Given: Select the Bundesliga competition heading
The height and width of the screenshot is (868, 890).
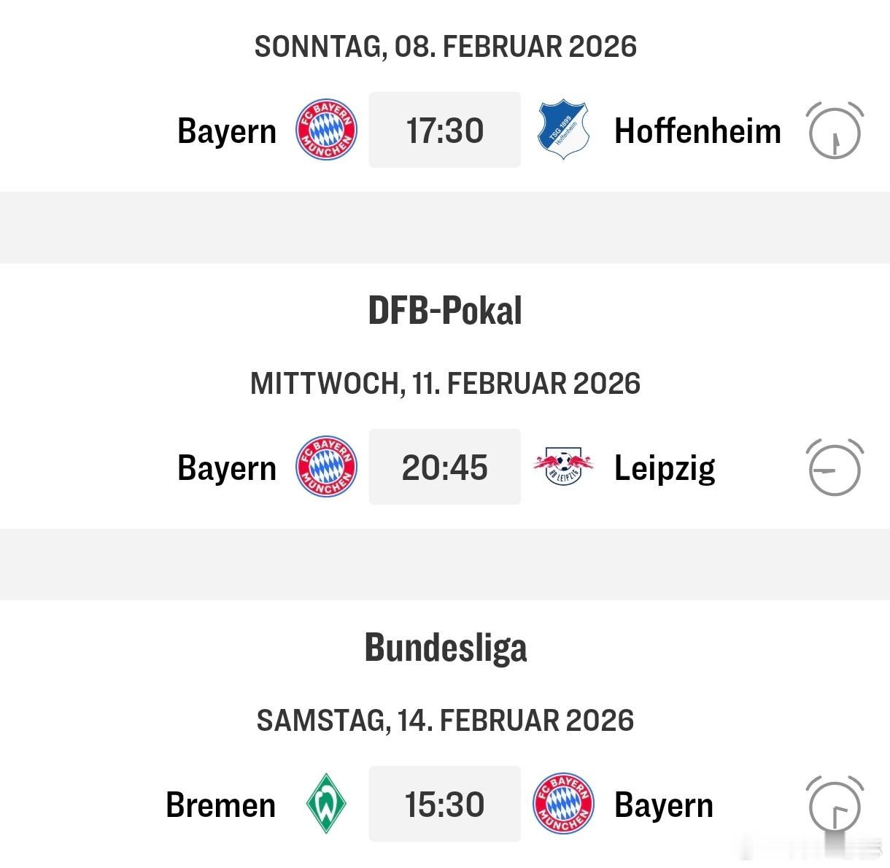Looking at the screenshot, I should coord(445,648).
